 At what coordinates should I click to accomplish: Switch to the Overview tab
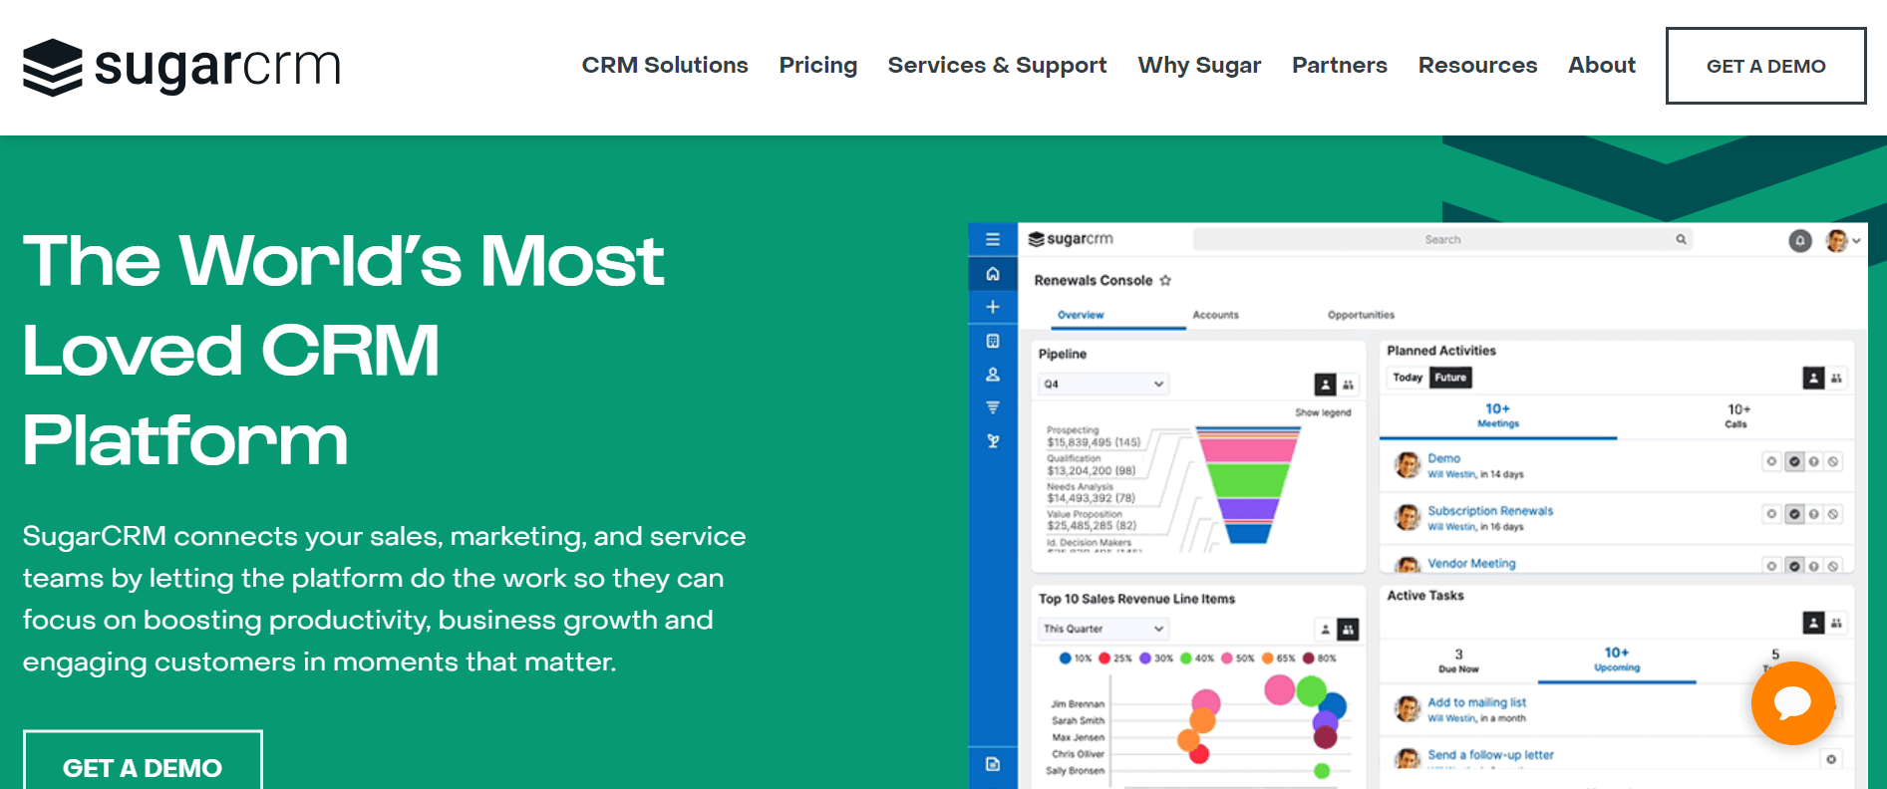click(1081, 315)
